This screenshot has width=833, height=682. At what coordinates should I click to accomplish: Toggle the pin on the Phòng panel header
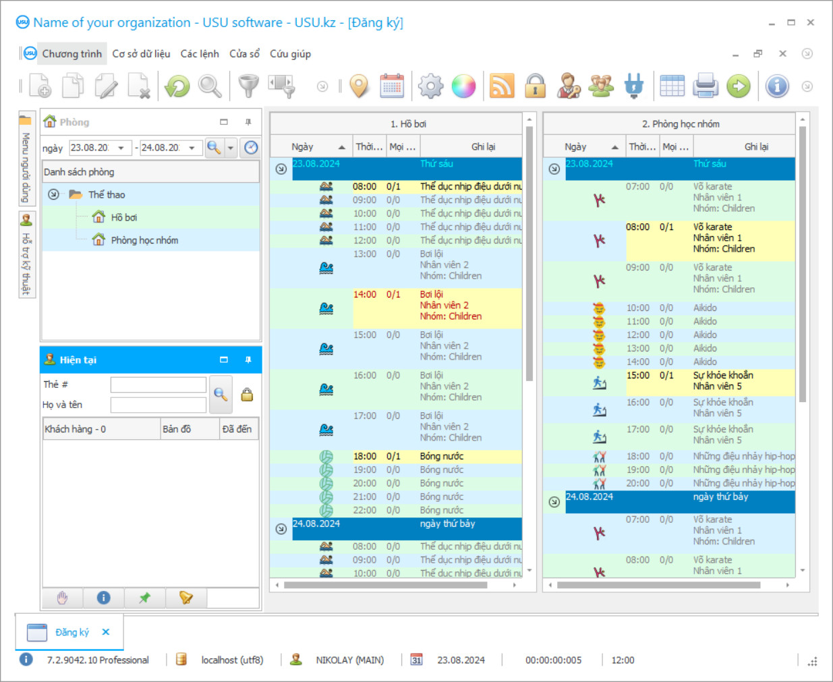248,122
